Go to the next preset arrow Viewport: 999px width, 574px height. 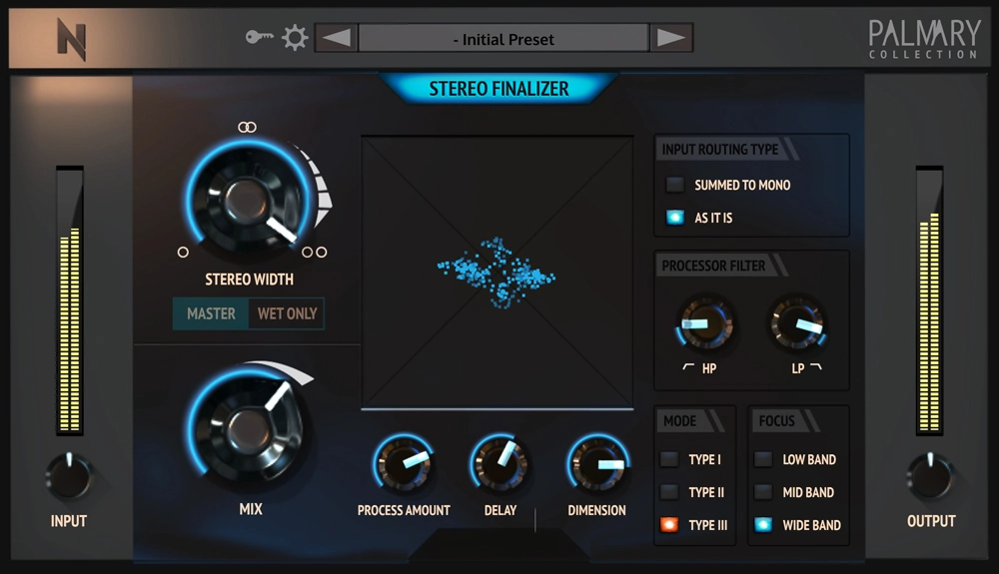(x=670, y=39)
